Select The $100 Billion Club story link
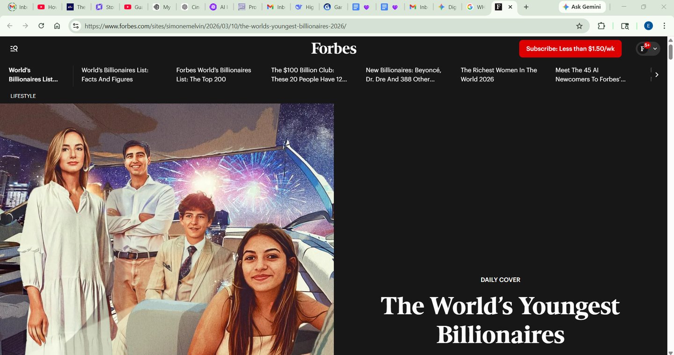 coord(309,74)
